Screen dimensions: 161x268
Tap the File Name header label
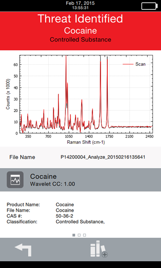tap(22, 157)
